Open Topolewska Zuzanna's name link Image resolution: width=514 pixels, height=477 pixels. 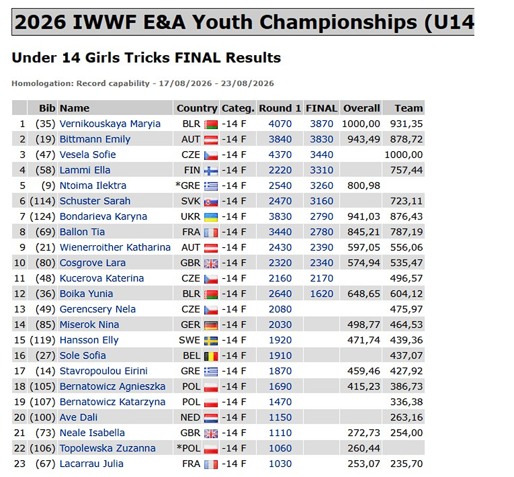108,448
